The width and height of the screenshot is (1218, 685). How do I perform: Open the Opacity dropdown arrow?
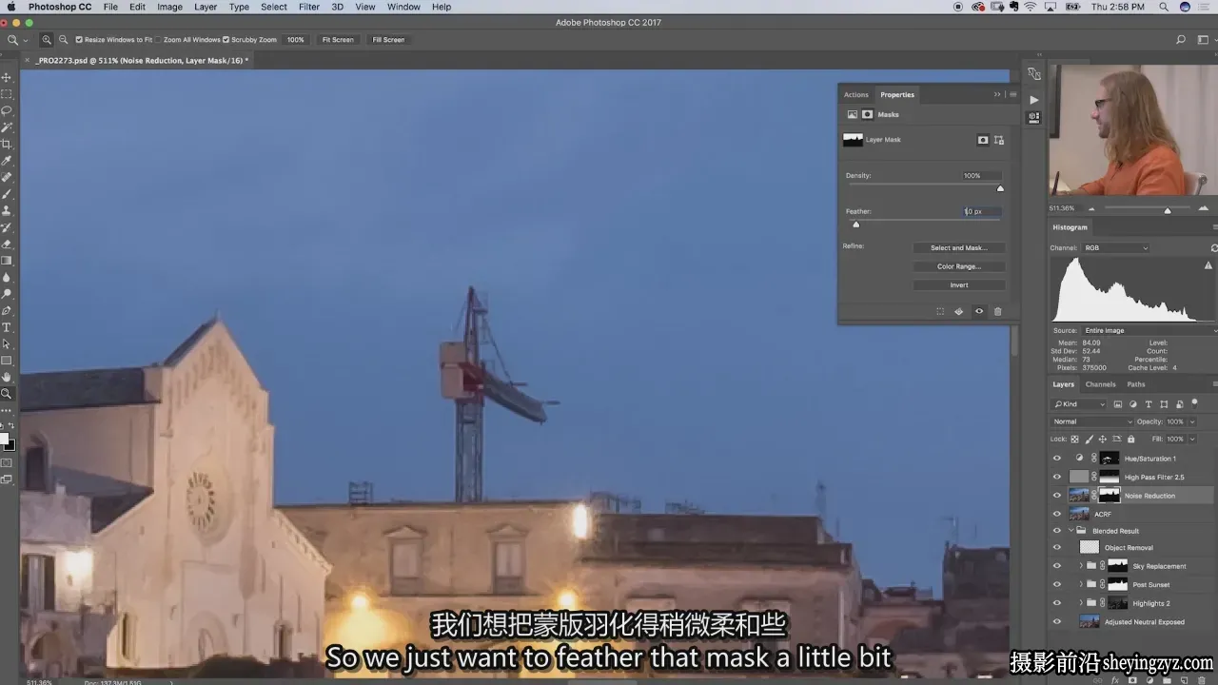1191,421
